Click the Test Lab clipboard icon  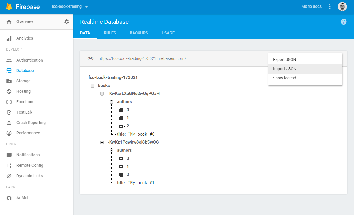click(9, 112)
